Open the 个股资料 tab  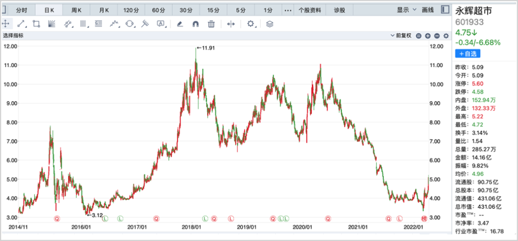309,10
